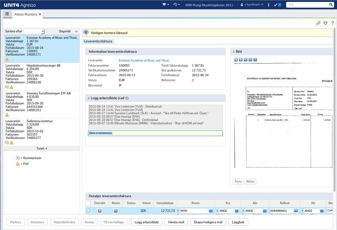Screen dimensions: 337x230
Task: Go to previous image page with Förra
Action: click(x=238, y=181)
